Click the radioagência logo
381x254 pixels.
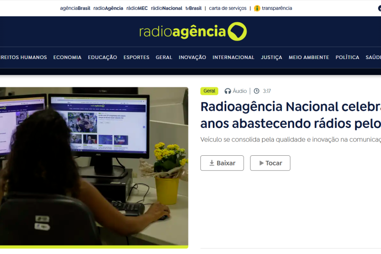pyautogui.click(x=193, y=32)
